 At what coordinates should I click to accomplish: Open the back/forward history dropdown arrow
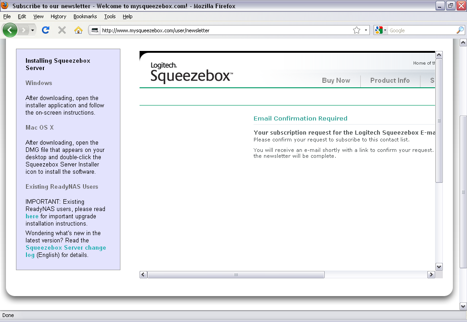[x=32, y=30]
